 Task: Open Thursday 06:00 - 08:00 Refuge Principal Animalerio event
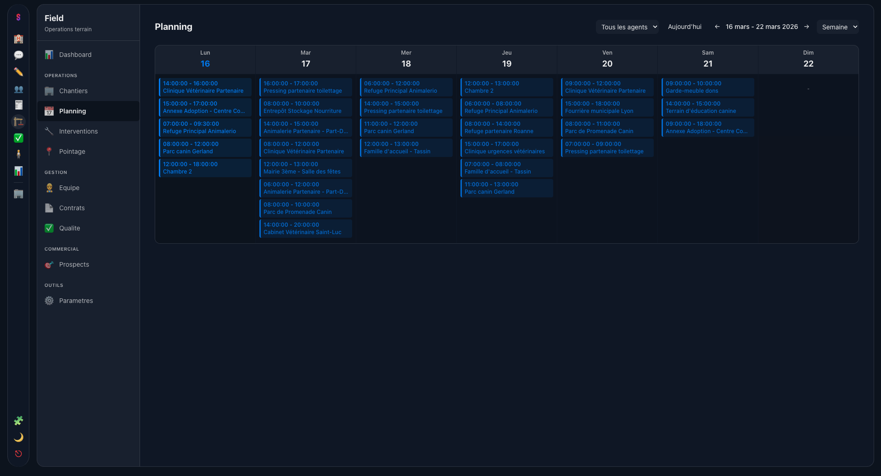click(x=507, y=107)
